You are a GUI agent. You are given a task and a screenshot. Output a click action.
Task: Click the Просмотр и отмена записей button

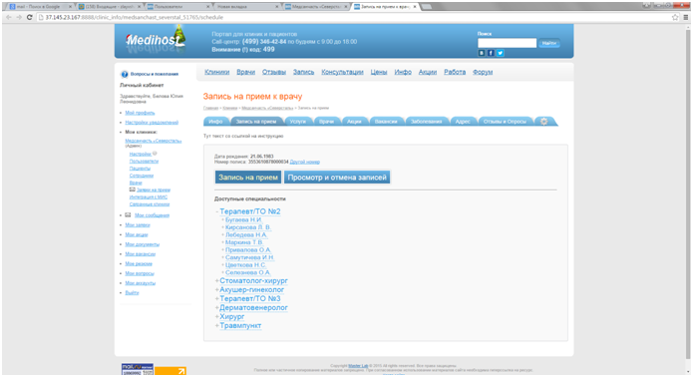coord(337,178)
